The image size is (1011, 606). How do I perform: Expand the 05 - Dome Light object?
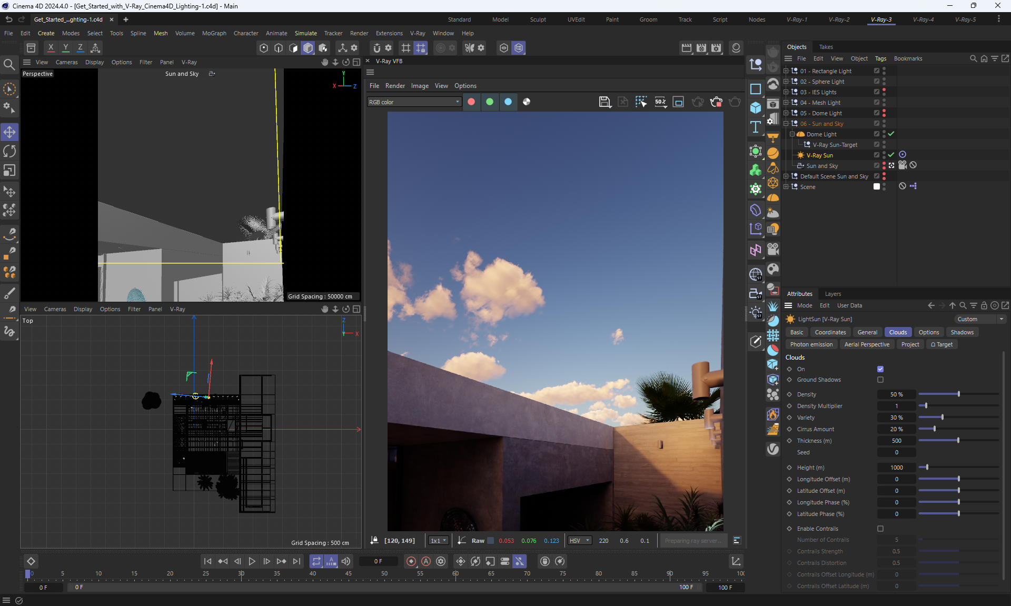pos(786,113)
